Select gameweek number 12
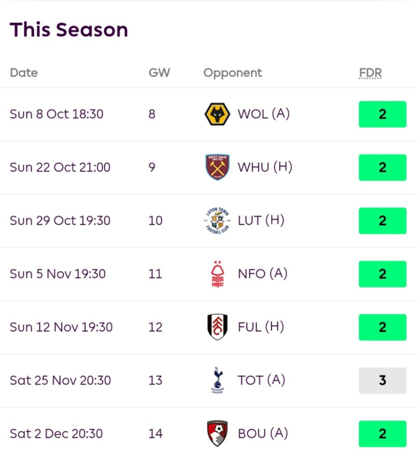The height and width of the screenshot is (453, 417). click(x=155, y=327)
